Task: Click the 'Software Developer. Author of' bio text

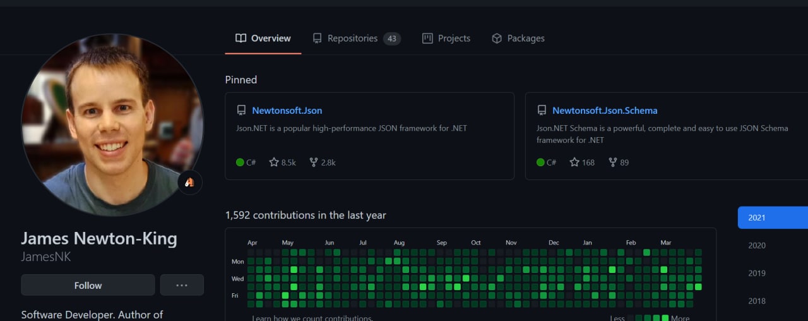Action: [x=92, y=315]
